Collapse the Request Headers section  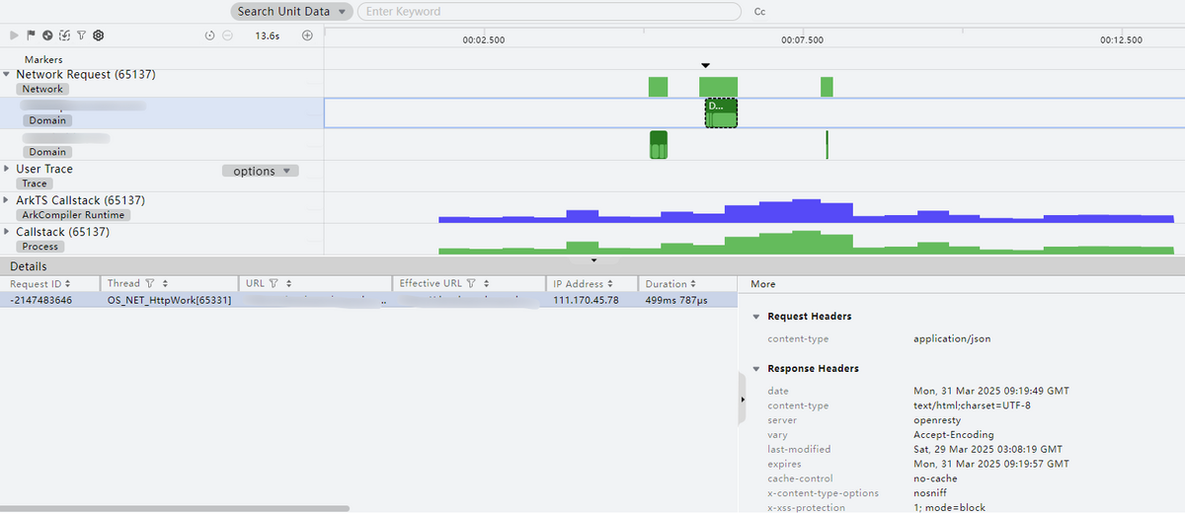756,317
